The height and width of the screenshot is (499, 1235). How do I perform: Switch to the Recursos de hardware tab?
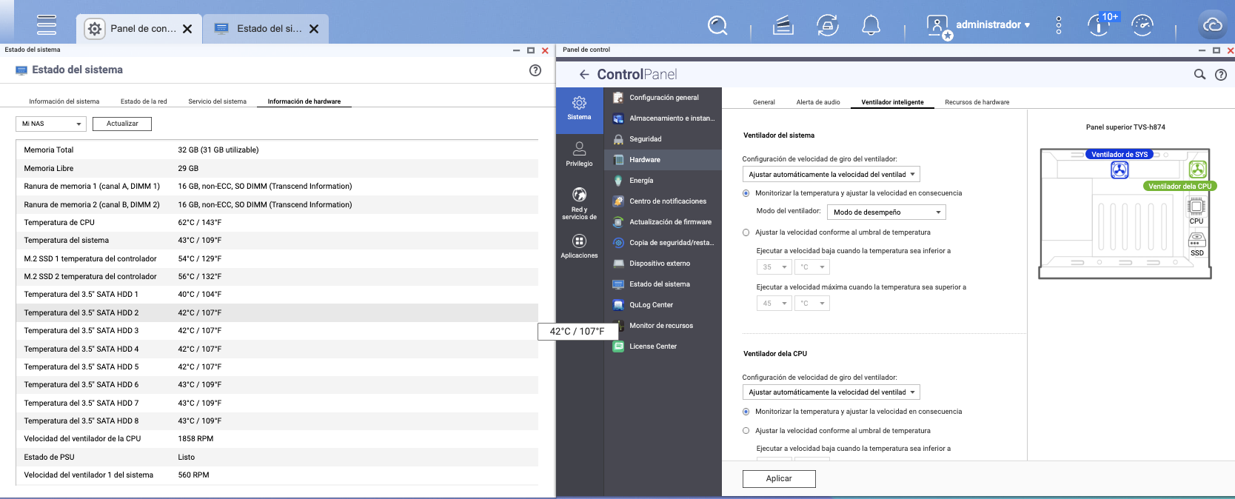pos(977,102)
